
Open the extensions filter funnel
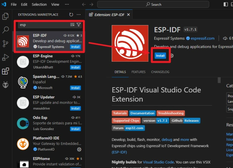(79, 25)
